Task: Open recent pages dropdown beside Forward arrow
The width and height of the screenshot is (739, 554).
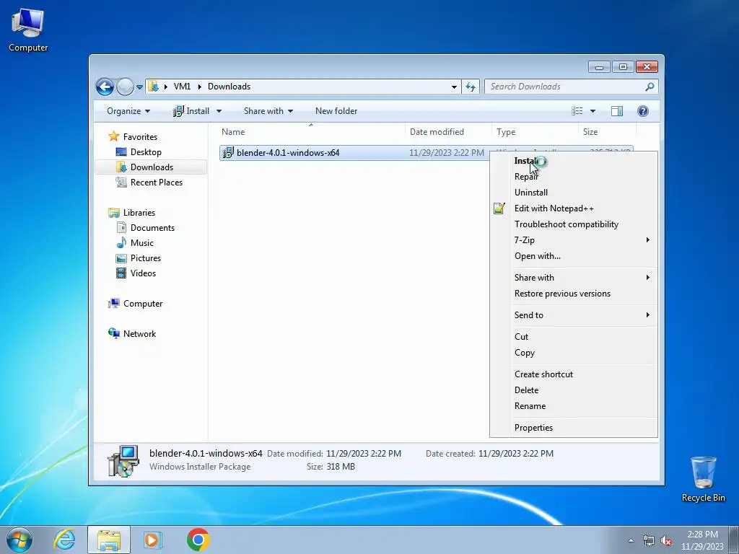Action: tap(139, 87)
